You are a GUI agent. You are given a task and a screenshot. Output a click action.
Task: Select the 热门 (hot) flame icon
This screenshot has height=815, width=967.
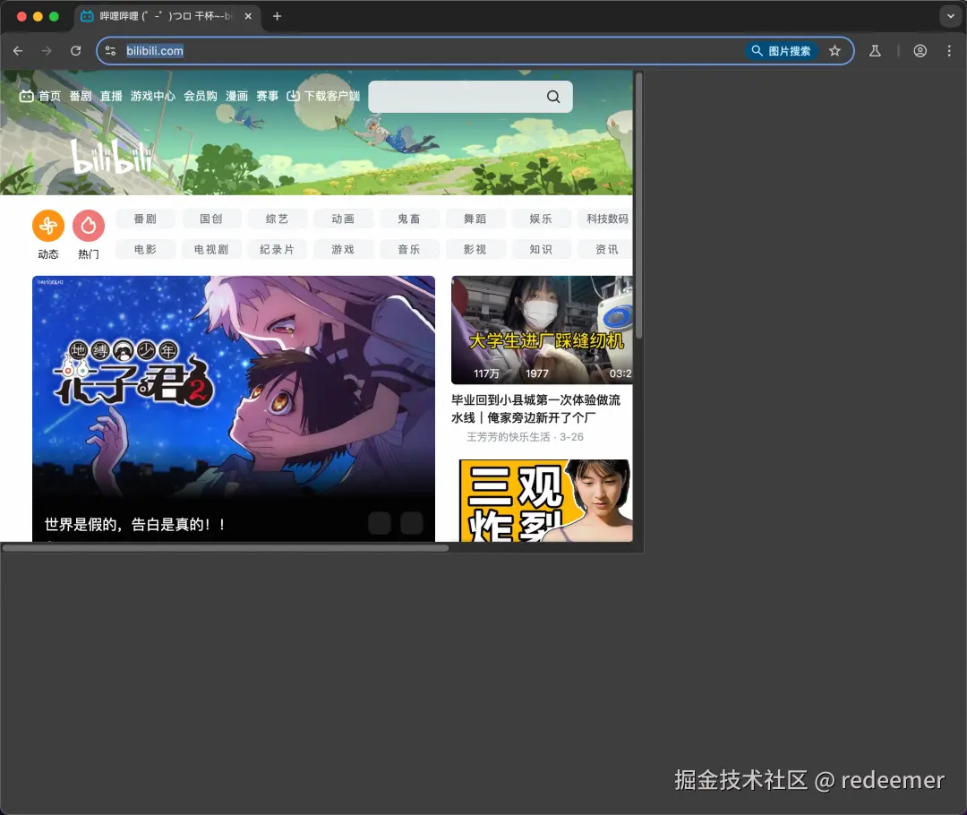(88, 226)
